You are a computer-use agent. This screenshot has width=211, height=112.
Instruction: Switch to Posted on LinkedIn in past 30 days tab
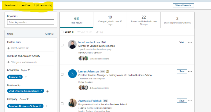[144, 20]
